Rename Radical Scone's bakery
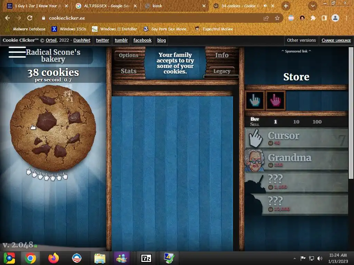 click(x=53, y=56)
